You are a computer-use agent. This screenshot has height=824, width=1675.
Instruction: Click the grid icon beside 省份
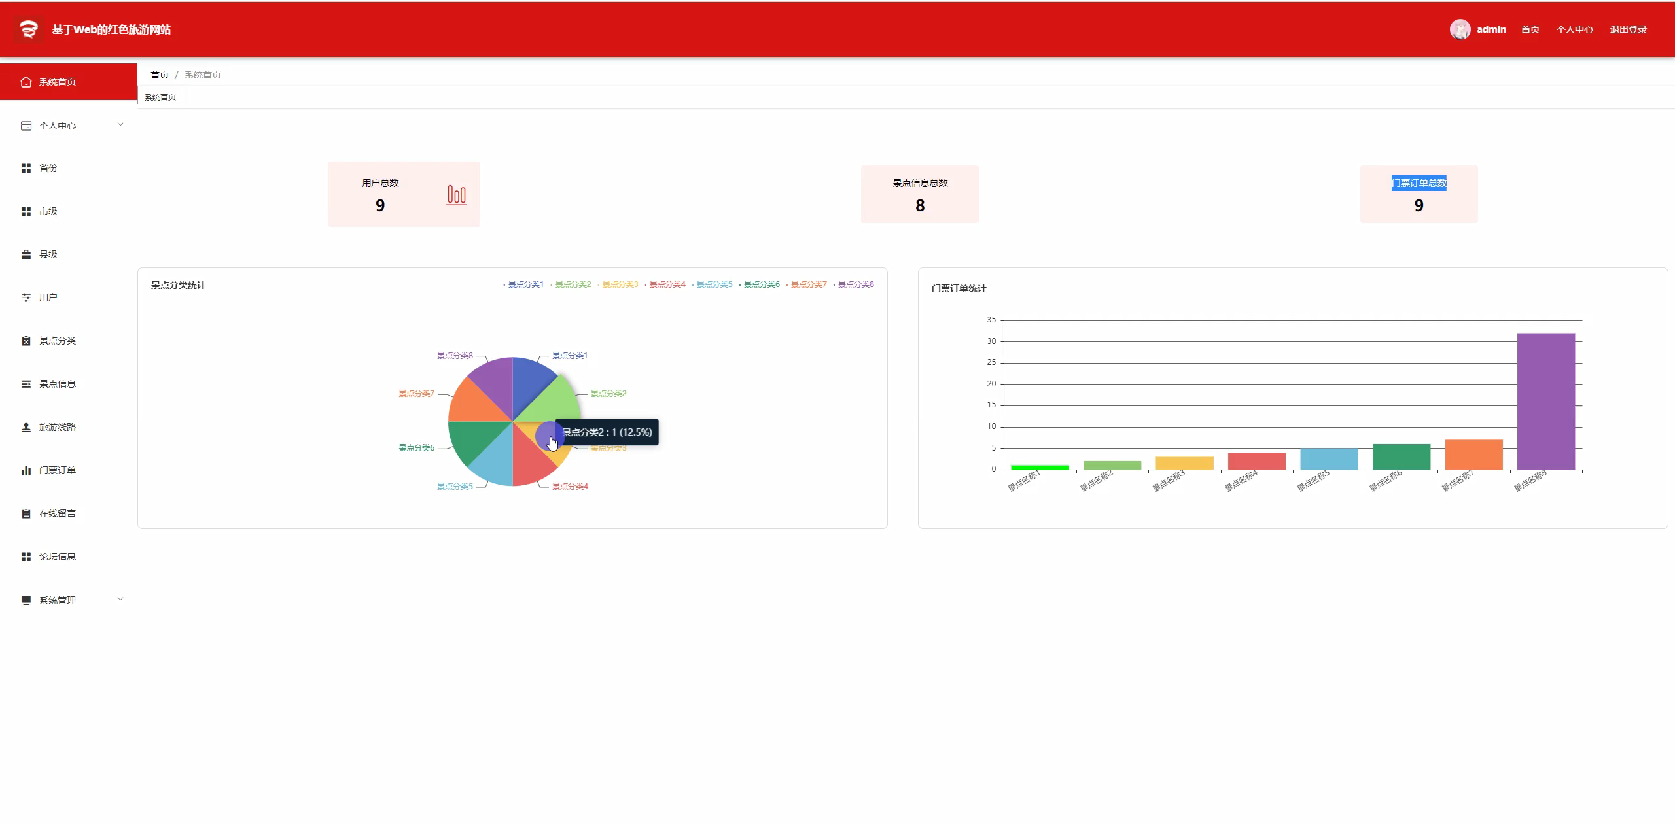[26, 168]
